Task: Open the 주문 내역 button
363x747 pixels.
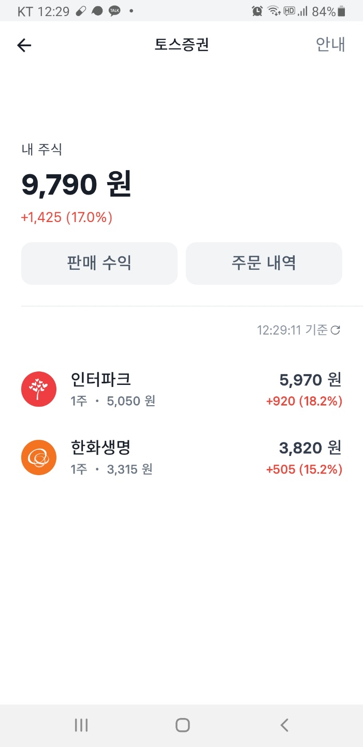Action: tap(264, 264)
